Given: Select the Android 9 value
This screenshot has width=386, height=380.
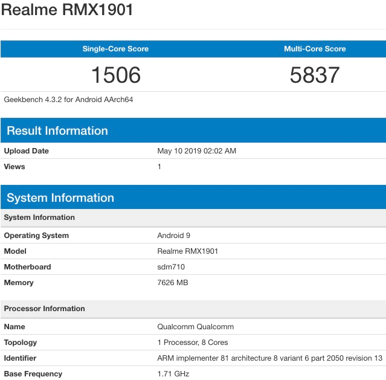Looking at the screenshot, I should click(173, 236).
